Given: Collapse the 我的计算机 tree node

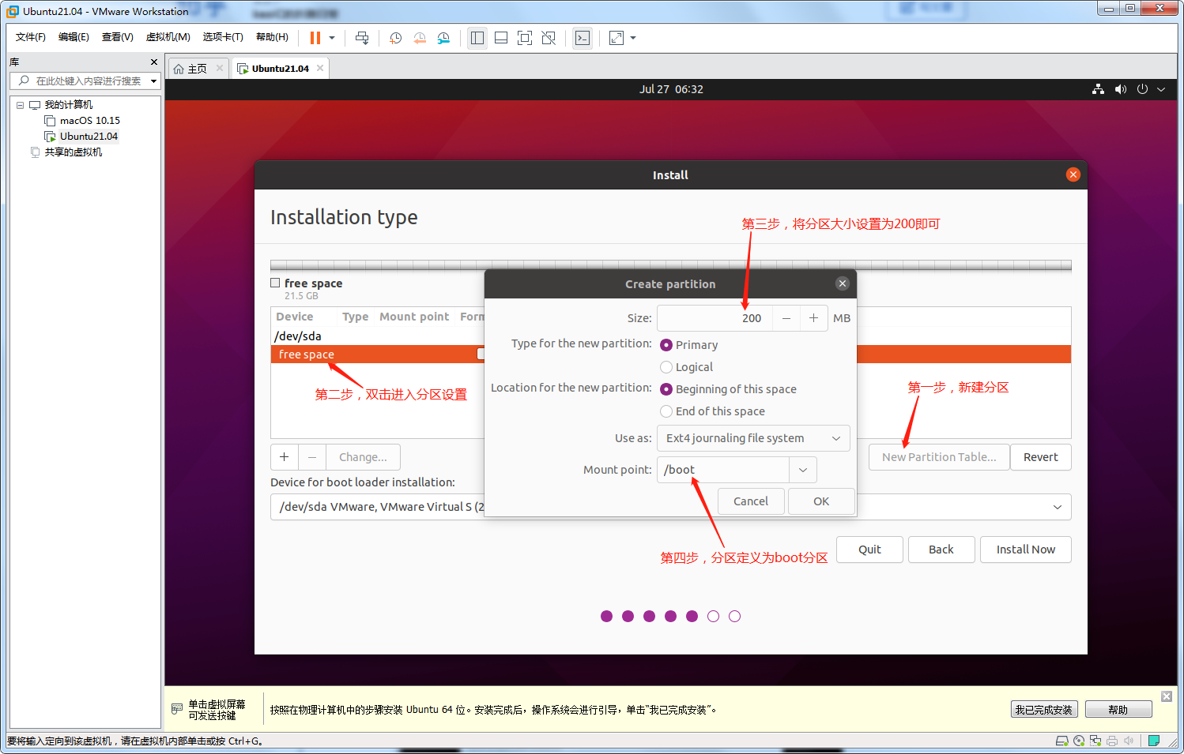Looking at the screenshot, I should pyautogui.click(x=20, y=105).
